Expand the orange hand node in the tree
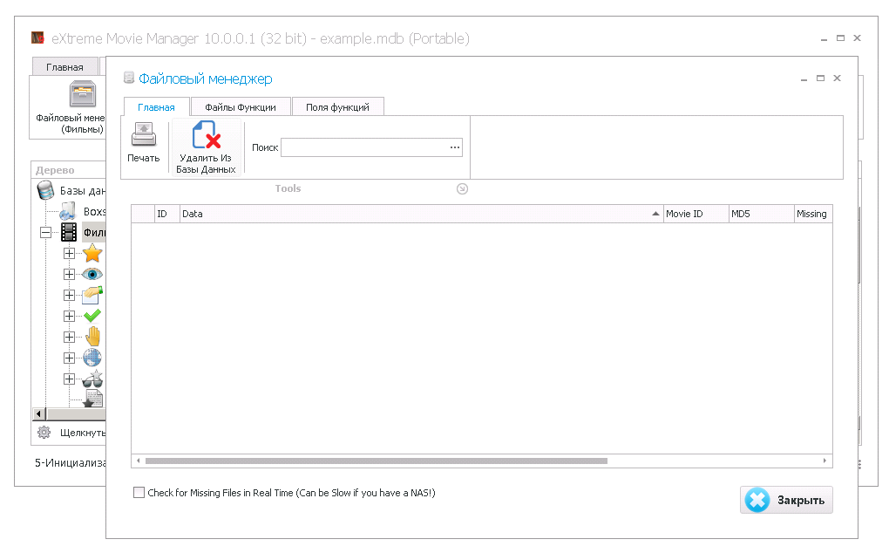The image size is (889, 553). tap(69, 337)
